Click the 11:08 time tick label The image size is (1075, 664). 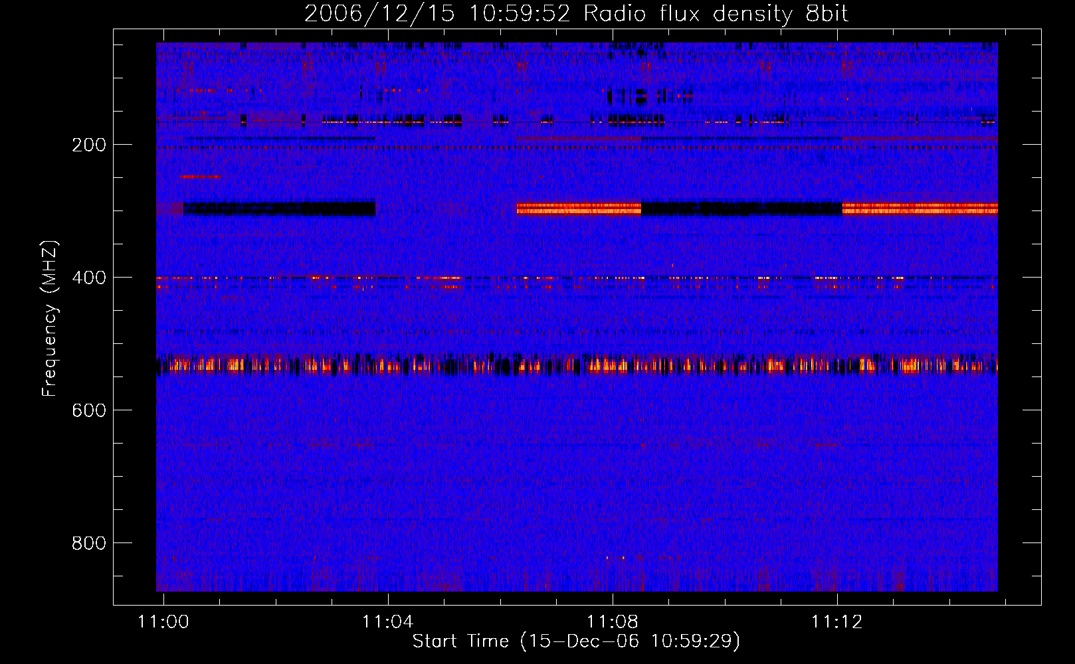coord(613,622)
